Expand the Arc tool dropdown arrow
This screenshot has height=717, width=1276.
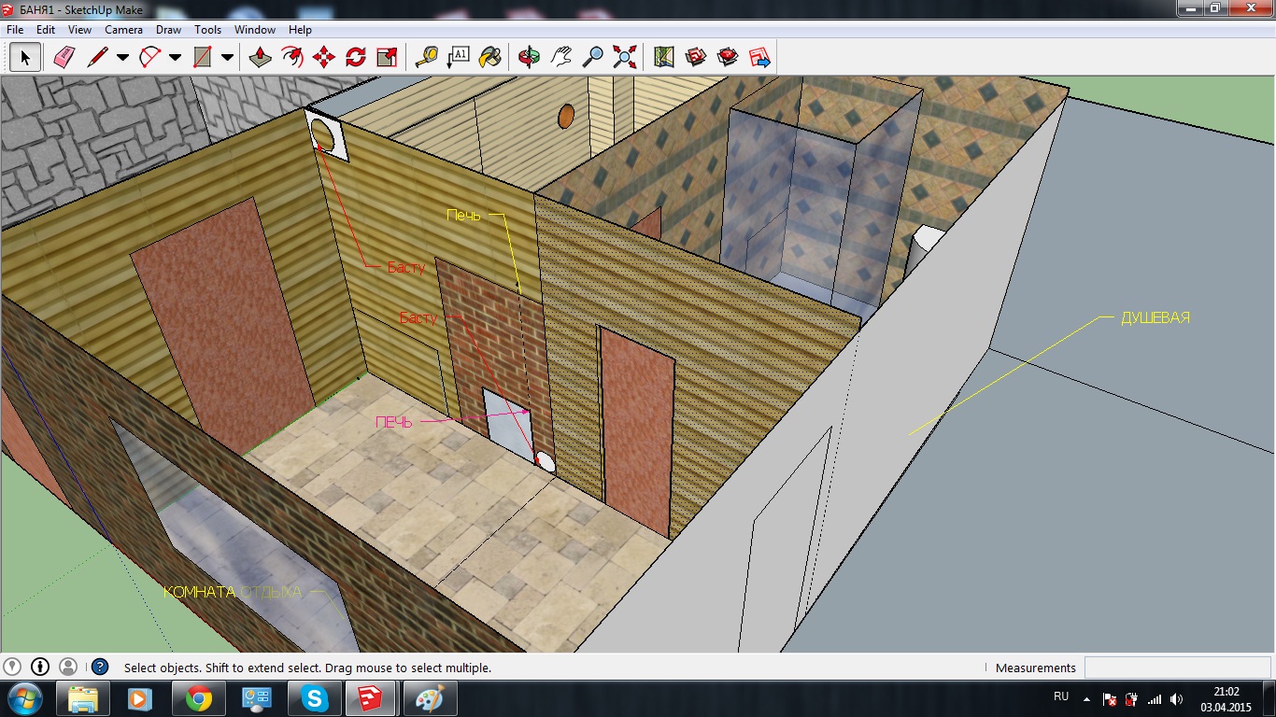175,58
